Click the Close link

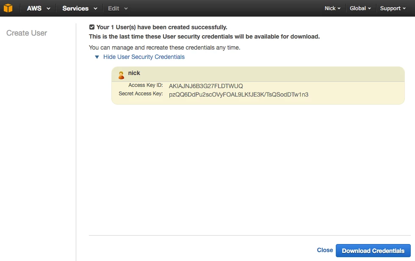[325, 250]
